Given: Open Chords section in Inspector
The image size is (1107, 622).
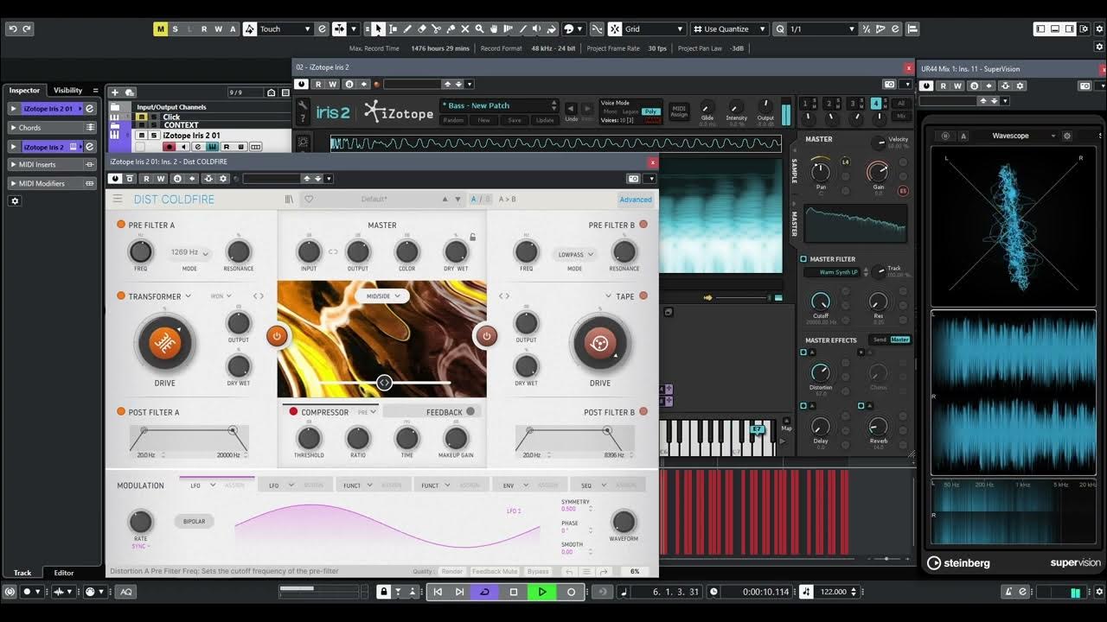Looking at the screenshot, I should pyautogui.click(x=52, y=128).
